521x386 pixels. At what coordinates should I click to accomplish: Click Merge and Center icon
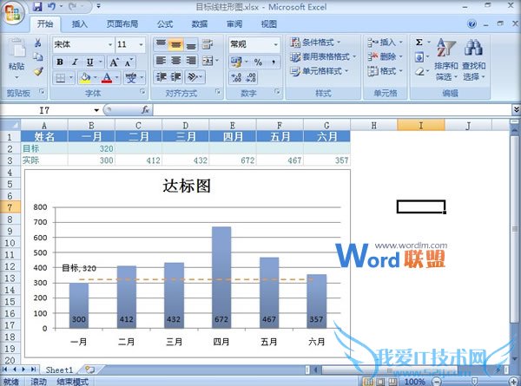[208, 61]
